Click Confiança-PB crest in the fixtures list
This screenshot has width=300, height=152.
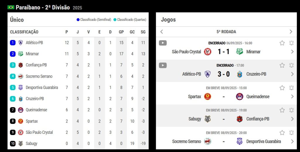[239, 119]
